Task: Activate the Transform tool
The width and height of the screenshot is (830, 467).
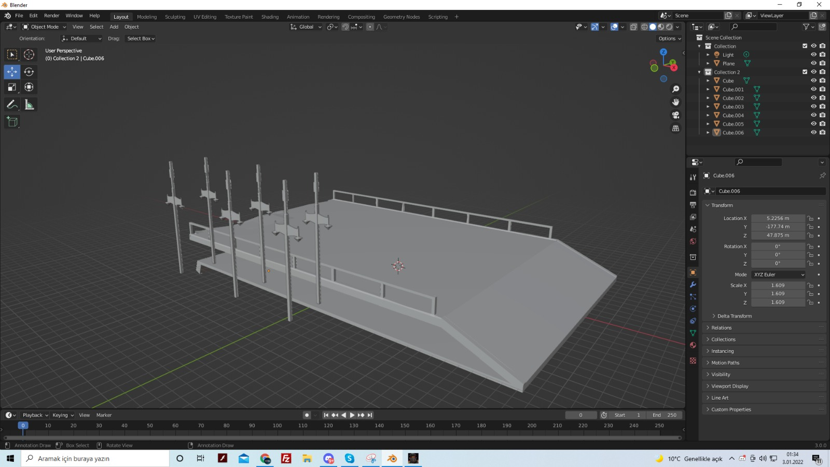Action: point(29,87)
